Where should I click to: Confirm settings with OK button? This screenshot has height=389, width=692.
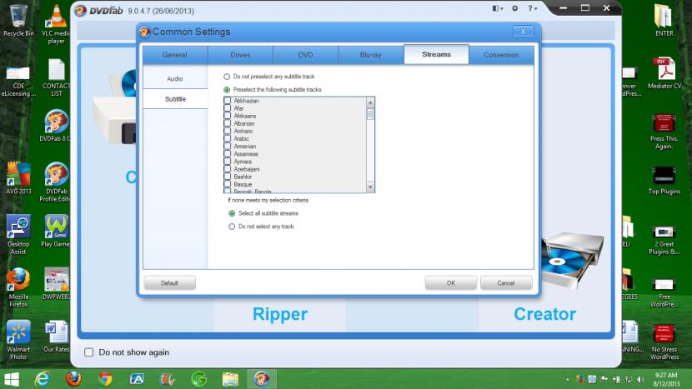[x=450, y=283]
